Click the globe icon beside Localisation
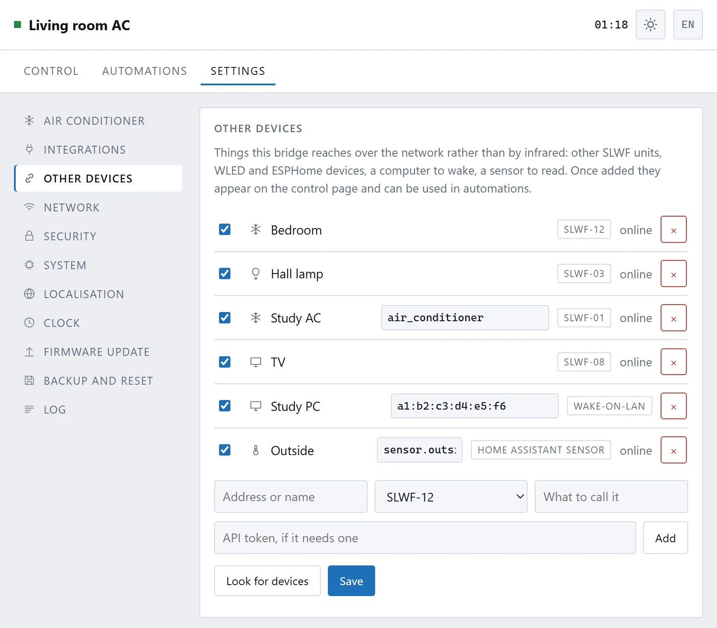This screenshot has width=717, height=628. coord(29,294)
